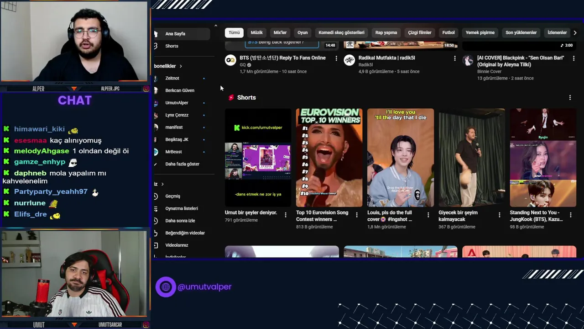Select the İzlenenler filter chip
Image resolution: width=584 pixels, height=329 pixels.
click(557, 32)
